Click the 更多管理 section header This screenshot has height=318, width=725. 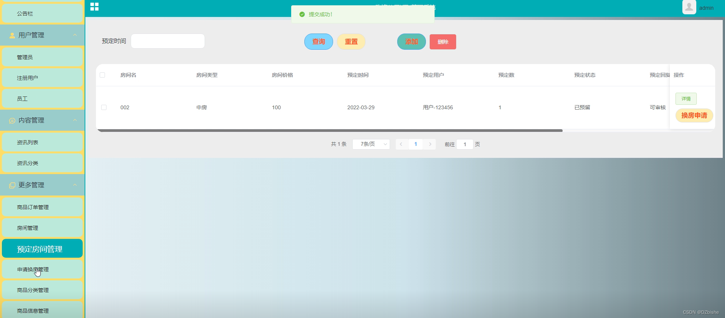pyautogui.click(x=42, y=185)
